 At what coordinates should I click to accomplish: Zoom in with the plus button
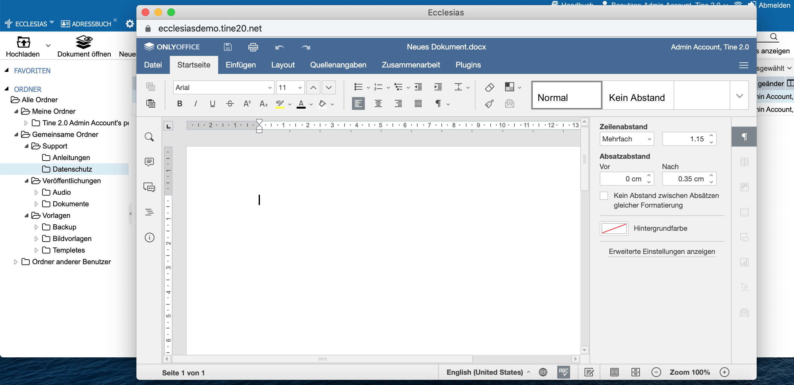[x=724, y=372]
